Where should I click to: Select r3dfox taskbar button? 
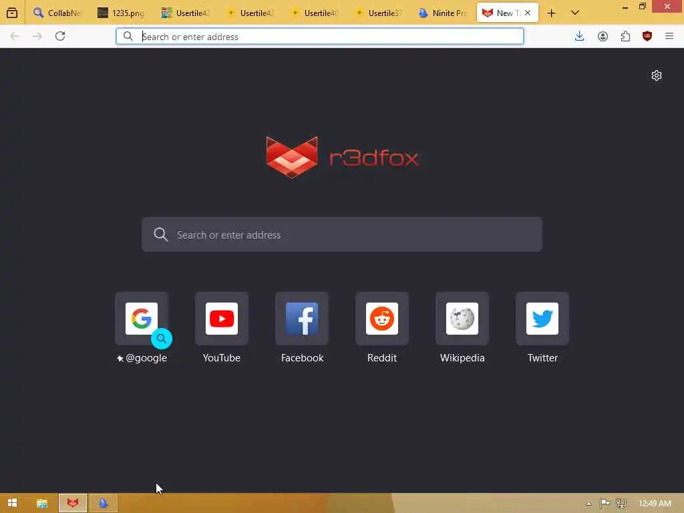[73, 503]
